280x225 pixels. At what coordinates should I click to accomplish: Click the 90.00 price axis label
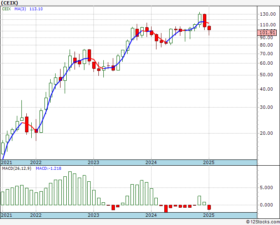coord(266,37)
